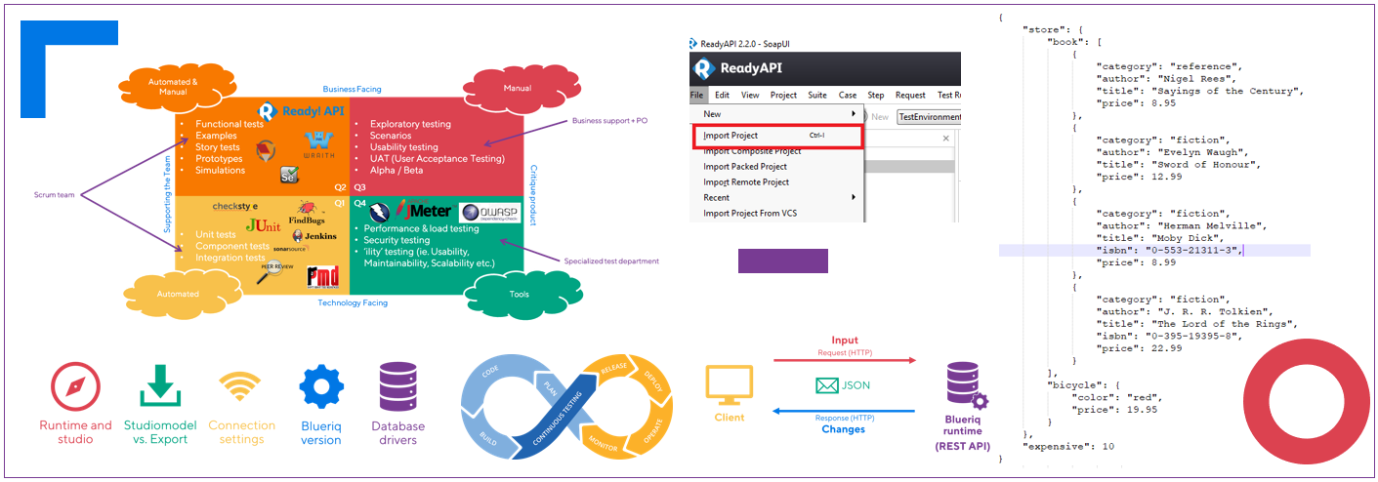Choose Import Project from the File menu

[777, 136]
